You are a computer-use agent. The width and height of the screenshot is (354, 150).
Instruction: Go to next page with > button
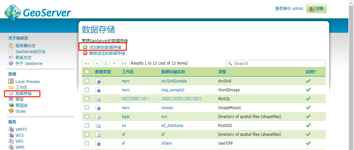click(114, 63)
